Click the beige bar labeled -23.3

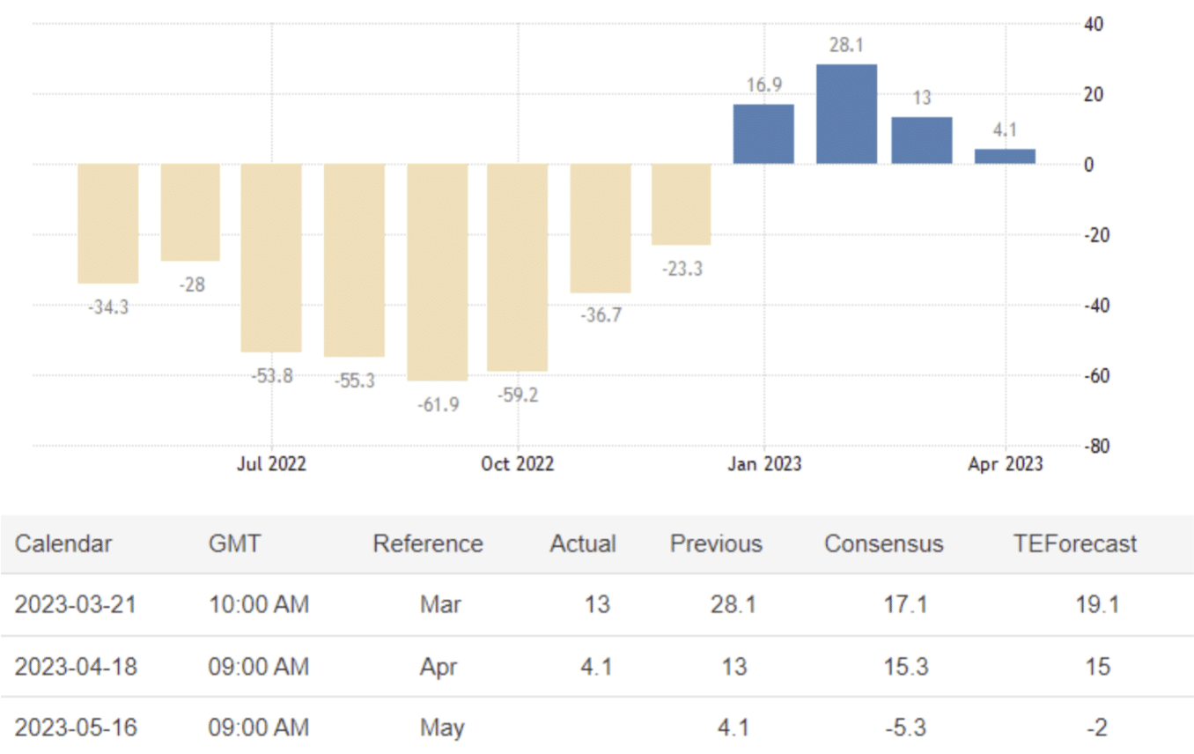(x=682, y=204)
